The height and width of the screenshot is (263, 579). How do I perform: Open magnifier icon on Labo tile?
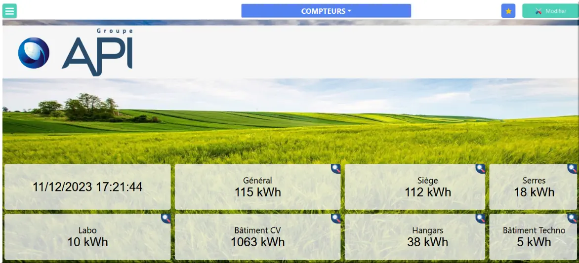click(x=166, y=219)
